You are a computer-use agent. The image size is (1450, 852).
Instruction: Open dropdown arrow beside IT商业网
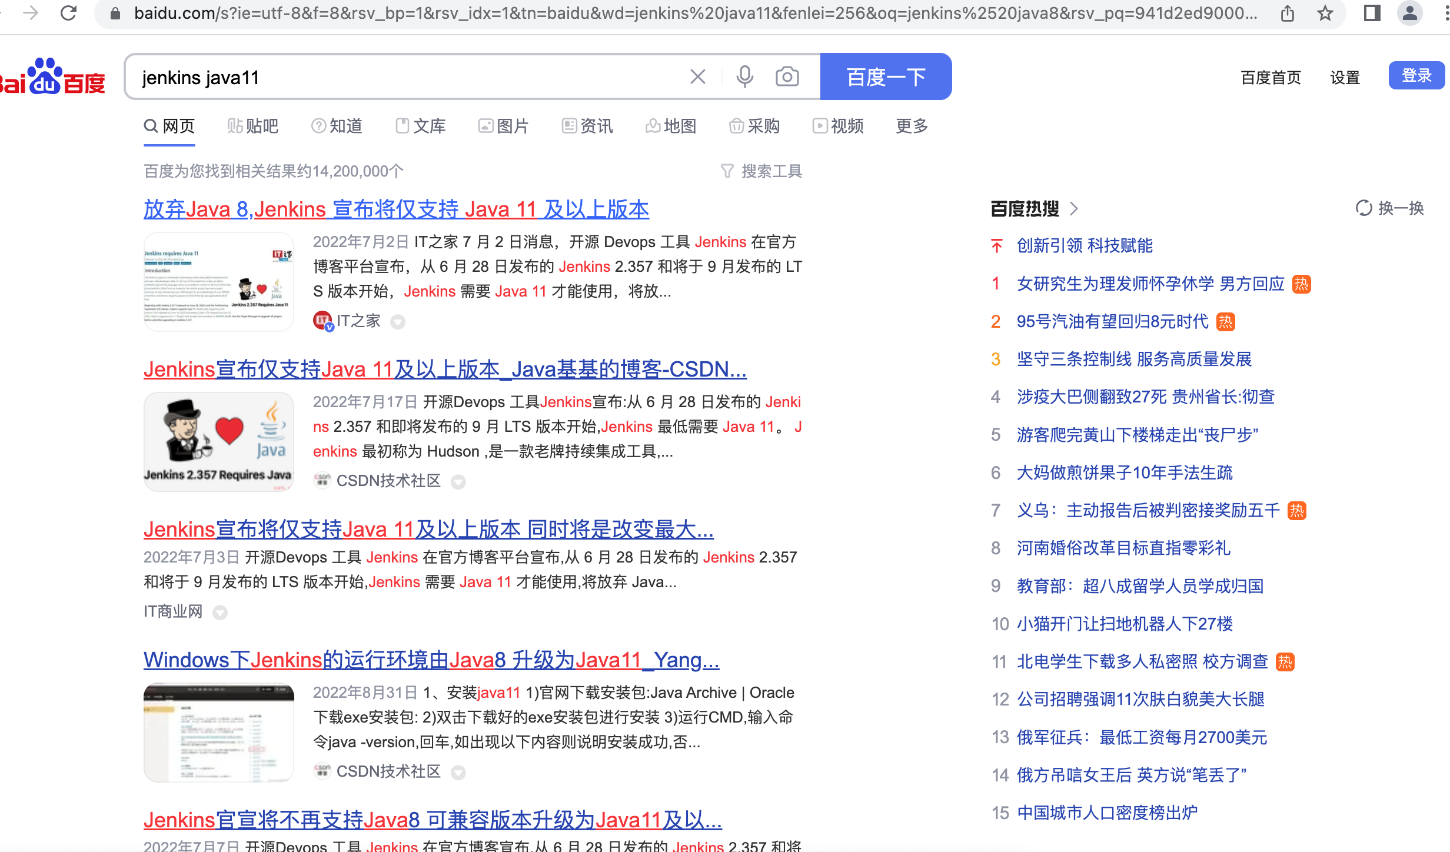220,613
